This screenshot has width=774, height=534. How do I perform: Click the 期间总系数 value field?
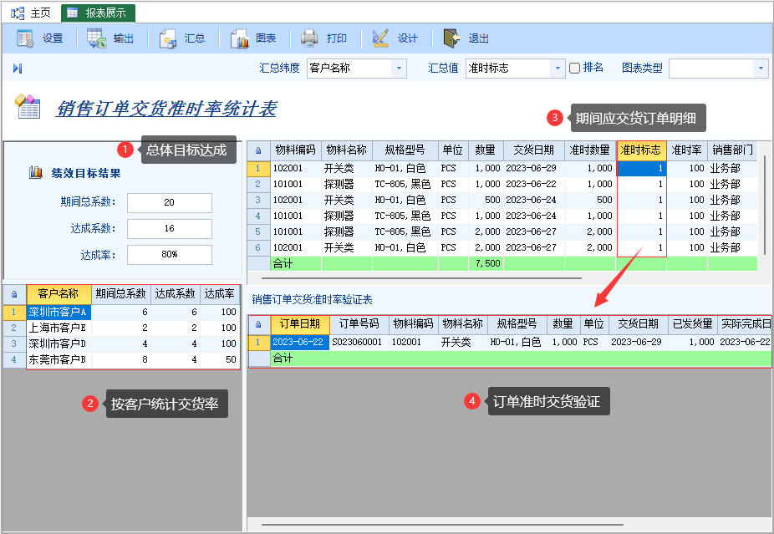tap(170, 202)
